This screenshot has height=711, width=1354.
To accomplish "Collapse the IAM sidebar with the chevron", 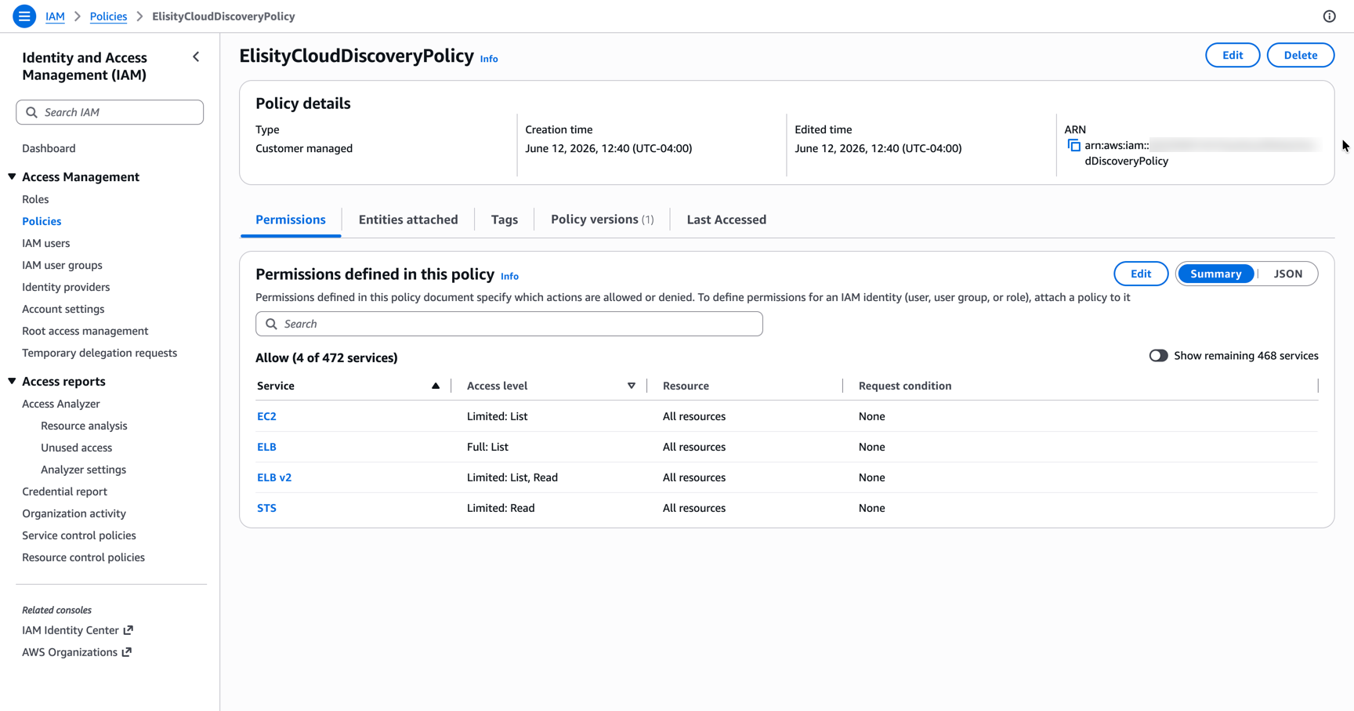I will pyautogui.click(x=196, y=56).
